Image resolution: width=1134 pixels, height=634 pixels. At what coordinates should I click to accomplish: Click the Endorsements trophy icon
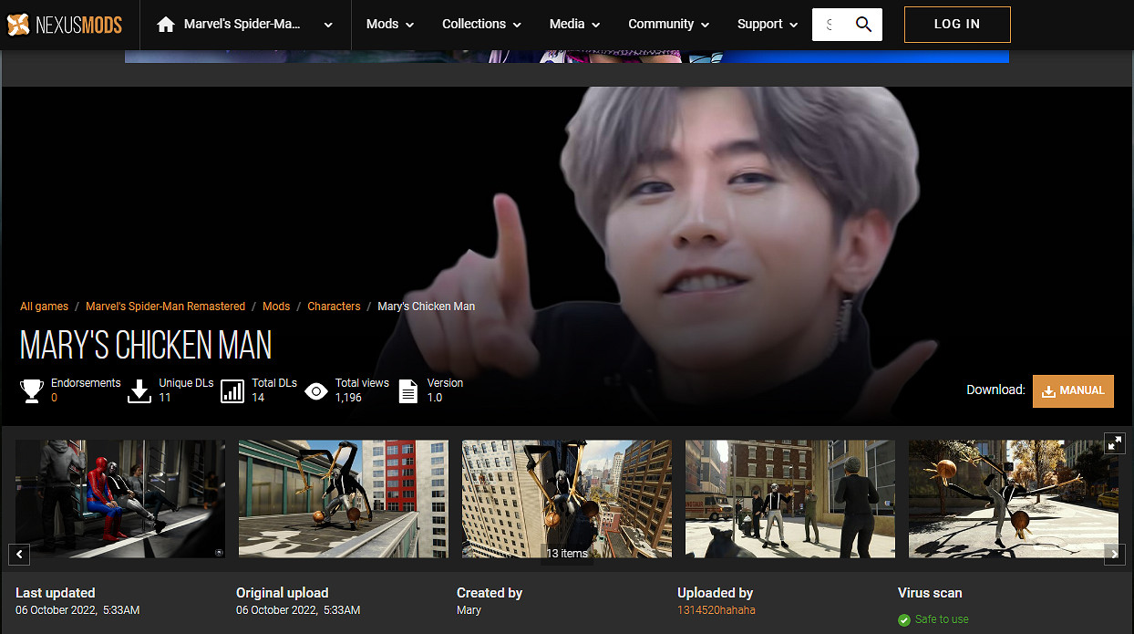[x=32, y=391]
